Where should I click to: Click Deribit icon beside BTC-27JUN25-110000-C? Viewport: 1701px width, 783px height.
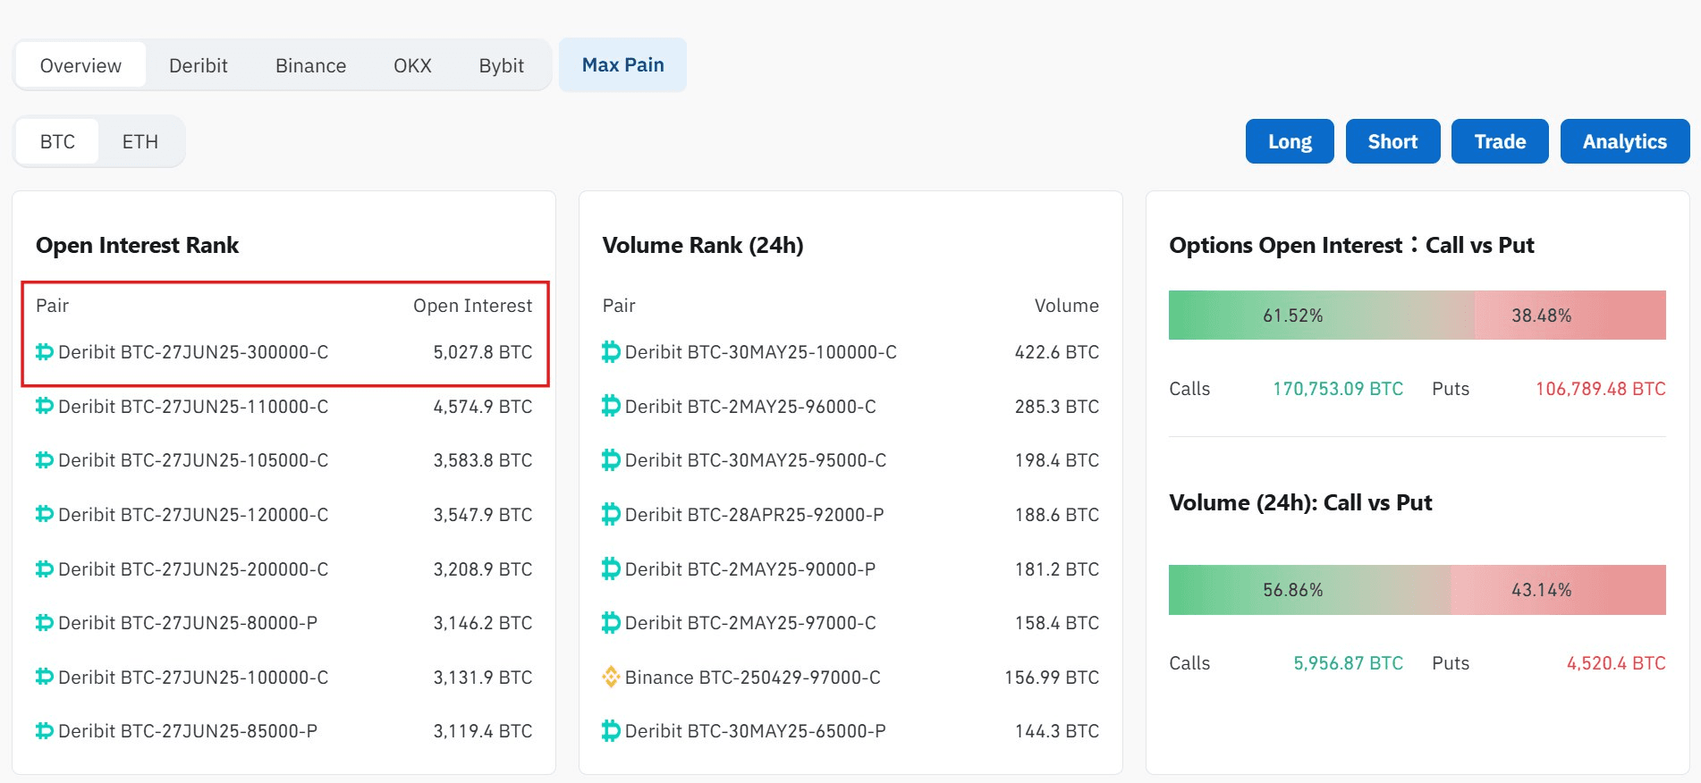44,407
